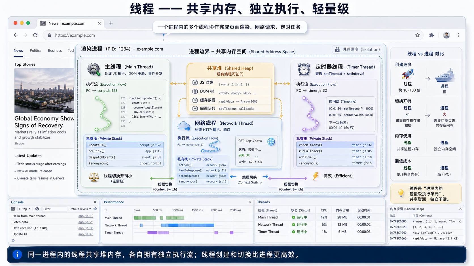Select the updateUI() stack frame row
The image size is (474, 266).
tap(125, 145)
